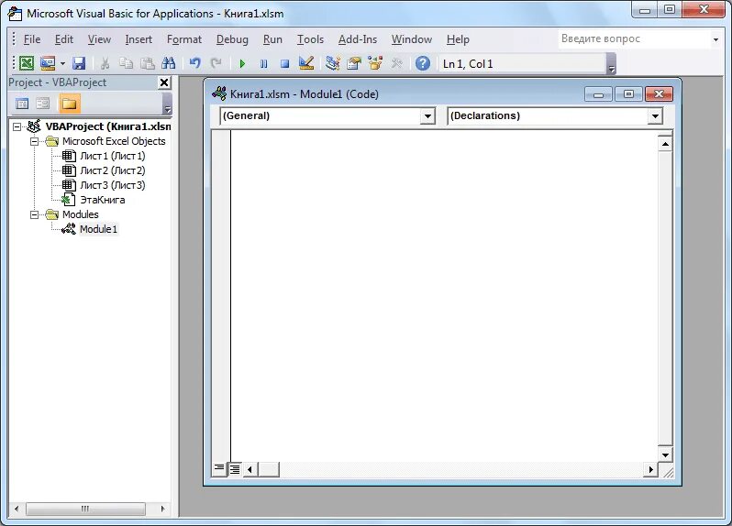The height and width of the screenshot is (526, 732).
Task: Click the Redo arrow icon
Action: coord(216,63)
